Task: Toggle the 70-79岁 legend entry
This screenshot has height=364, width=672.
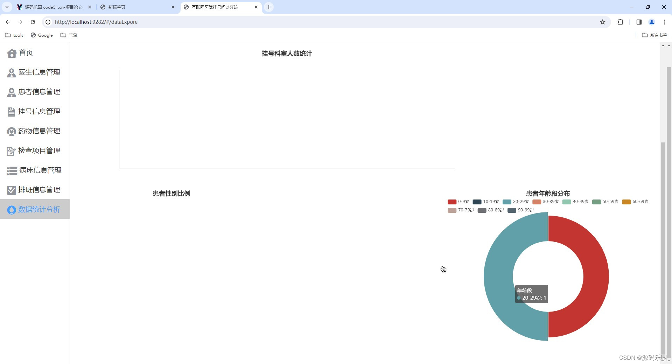Action: coord(461,210)
